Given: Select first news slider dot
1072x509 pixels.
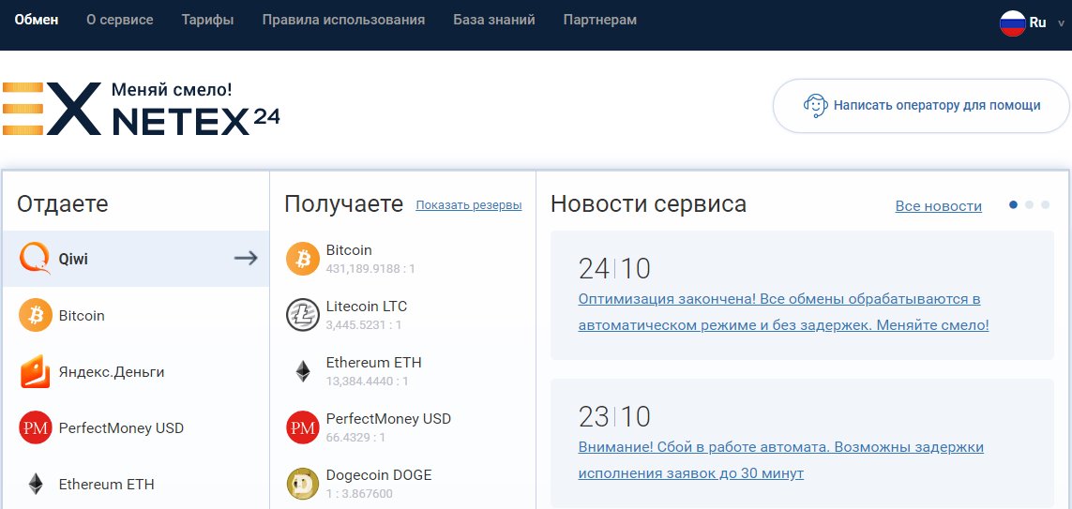Looking at the screenshot, I should tap(1013, 204).
